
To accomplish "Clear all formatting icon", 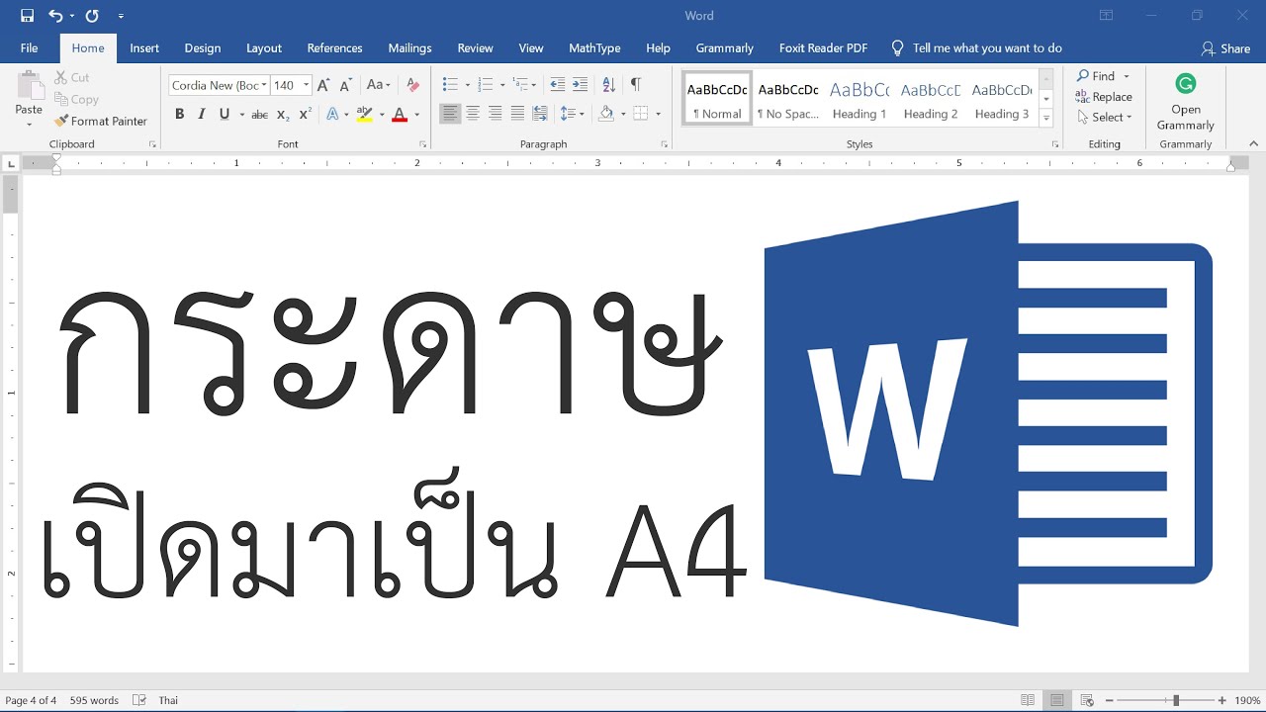I will (413, 85).
